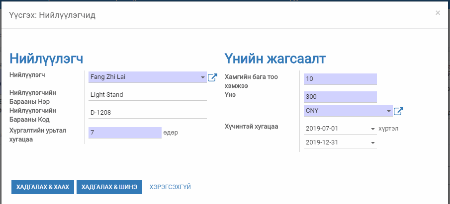
Task: Click the end date field 2019-12-31
Action: tap(336, 143)
